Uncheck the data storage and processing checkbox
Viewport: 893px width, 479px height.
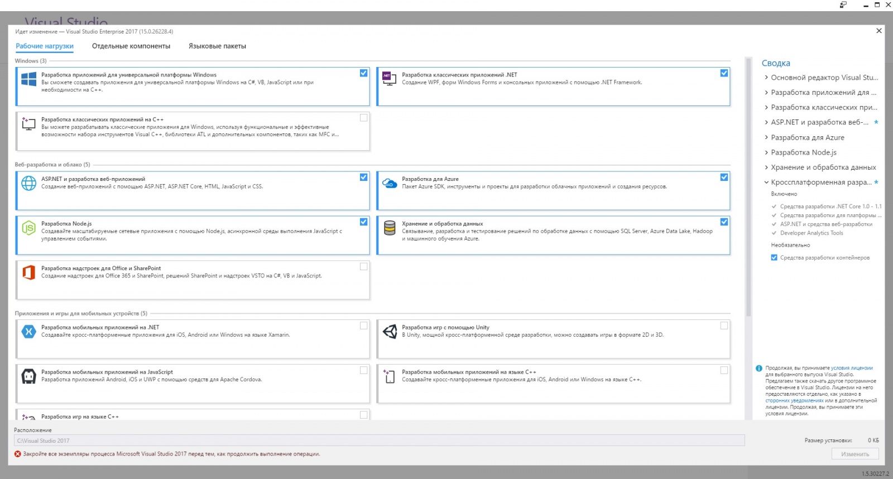tap(724, 222)
